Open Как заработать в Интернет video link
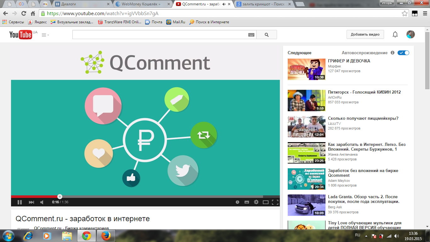The height and width of the screenshot is (242, 430). pos(367,147)
